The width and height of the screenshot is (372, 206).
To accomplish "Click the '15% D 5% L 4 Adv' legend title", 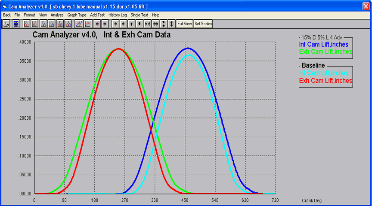I will pyautogui.click(x=322, y=38).
